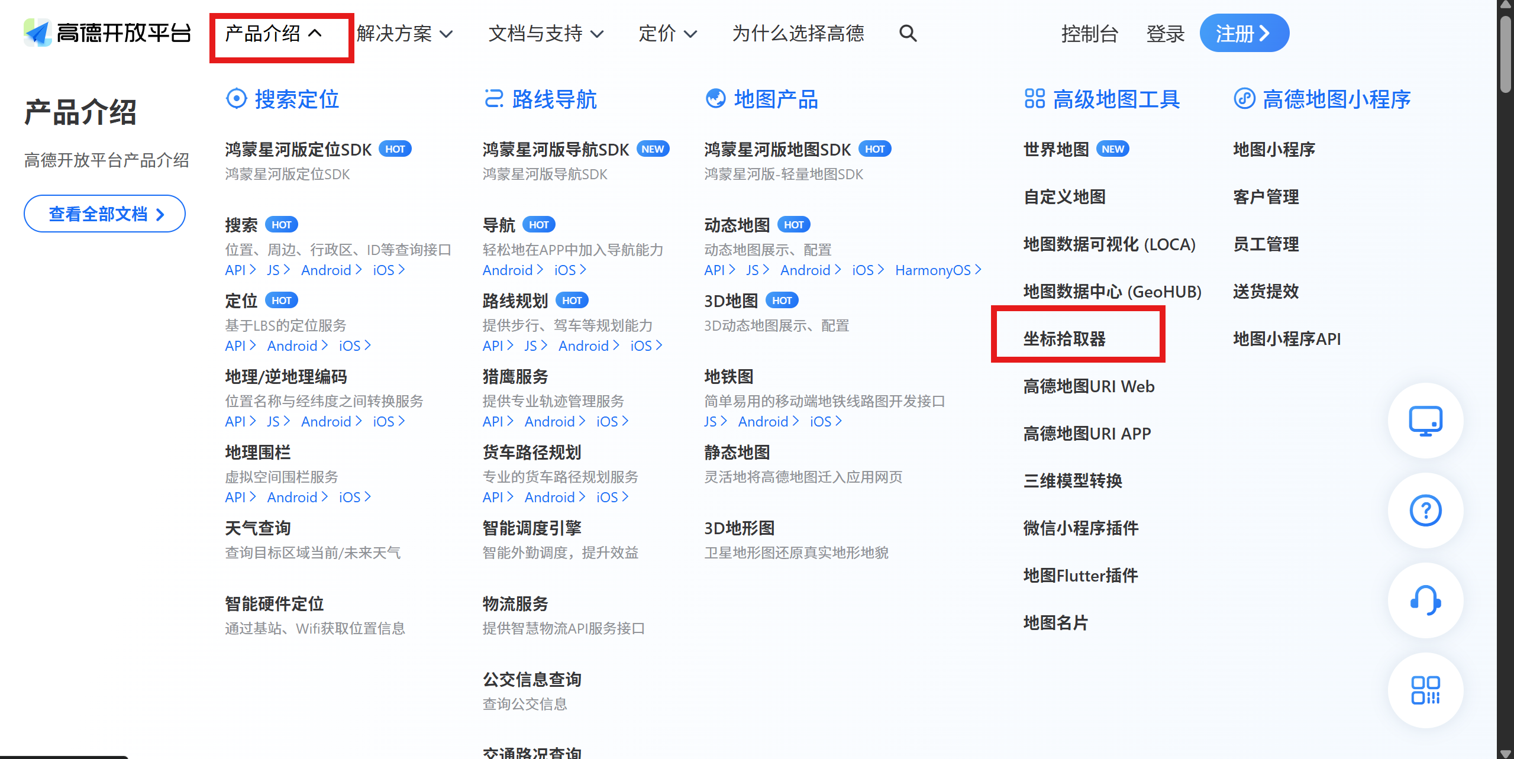The width and height of the screenshot is (1514, 759).
Task: Open 地图Flutter插件 page
Action: click(1080, 576)
